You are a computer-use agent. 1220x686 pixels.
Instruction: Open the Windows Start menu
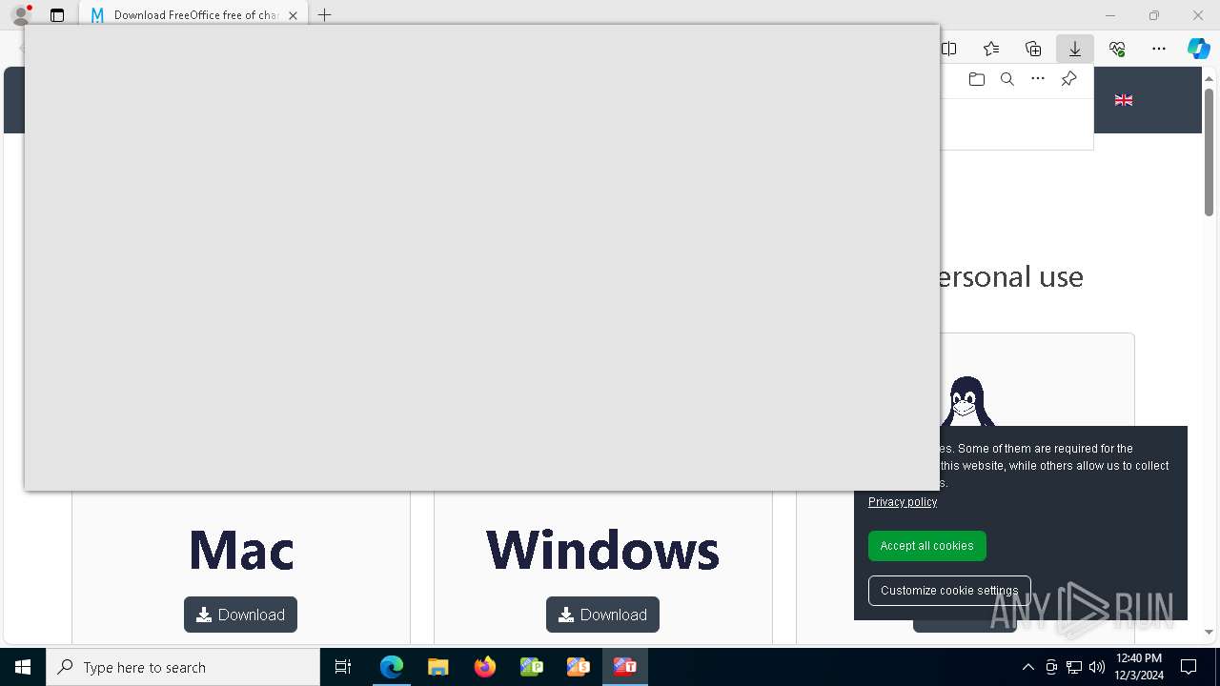click(23, 667)
